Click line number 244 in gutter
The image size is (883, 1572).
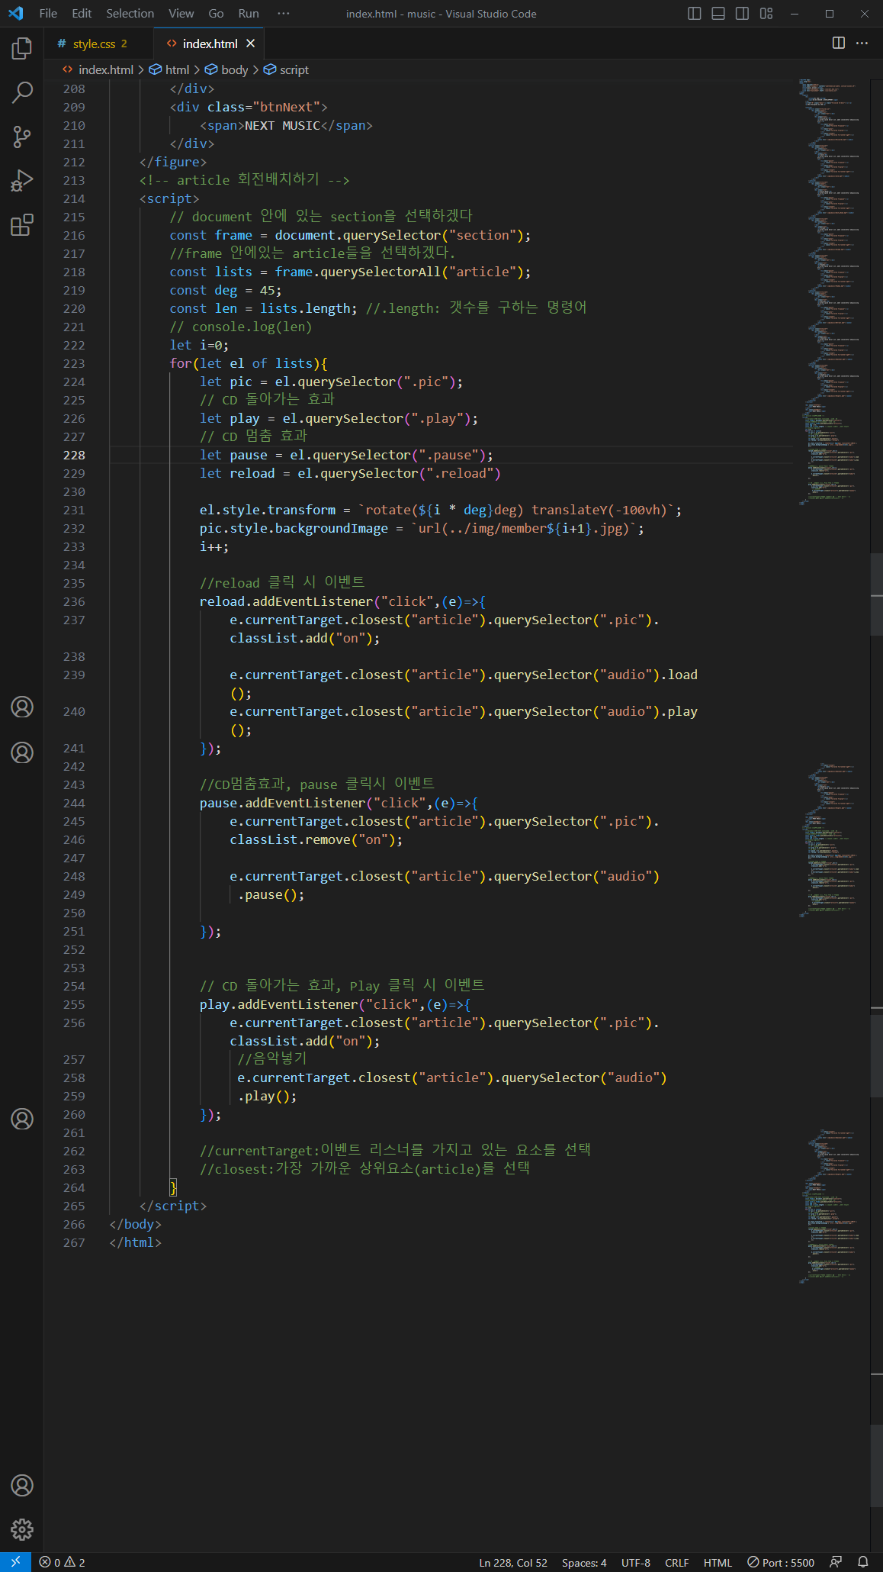point(74,803)
